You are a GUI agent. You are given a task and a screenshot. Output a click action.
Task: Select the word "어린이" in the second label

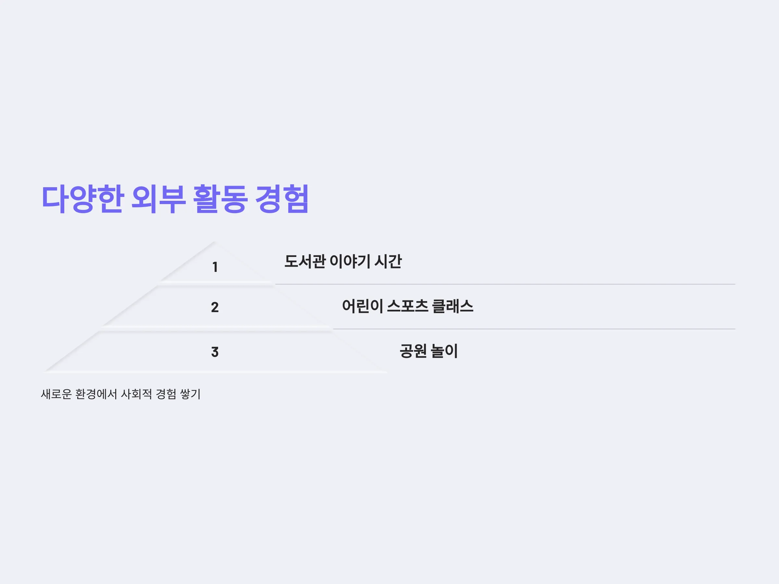362,306
